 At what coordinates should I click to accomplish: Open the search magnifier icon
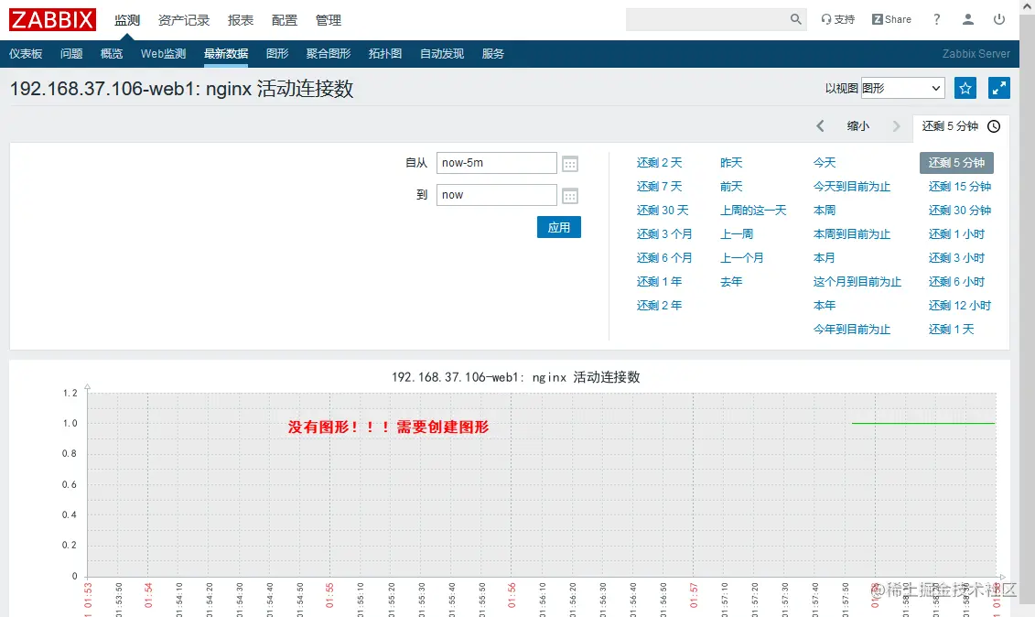coord(795,18)
